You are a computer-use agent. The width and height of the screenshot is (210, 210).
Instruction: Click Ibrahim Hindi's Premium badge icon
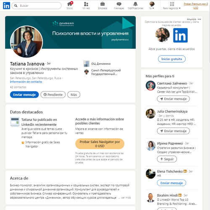click(180, 195)
